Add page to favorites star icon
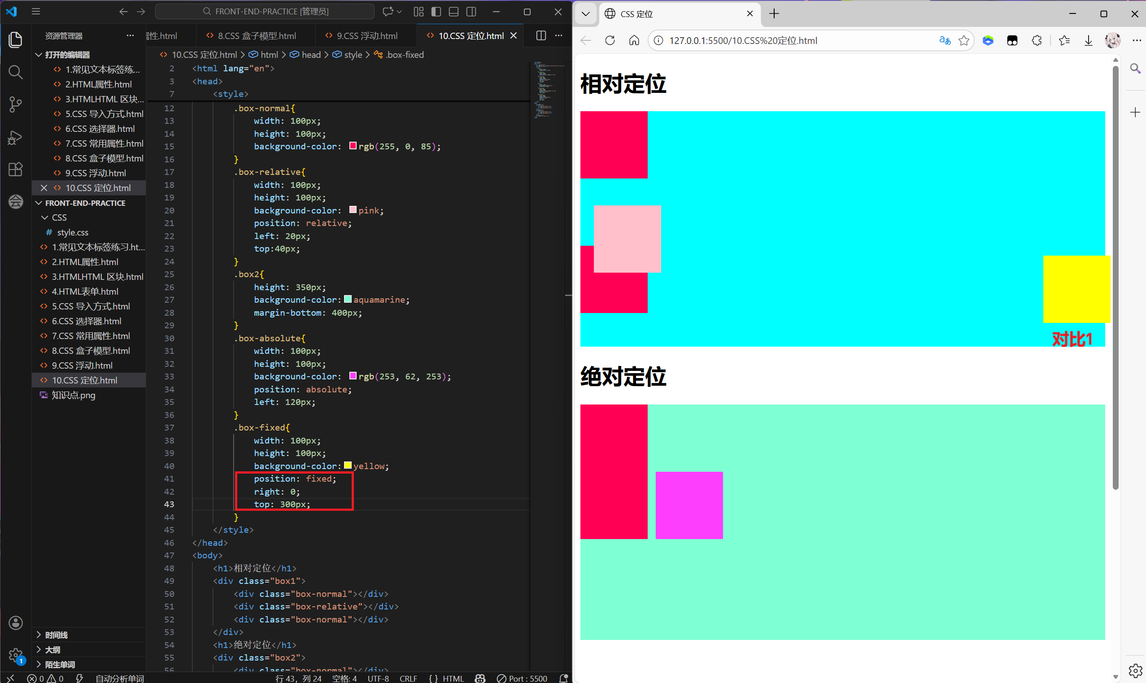Viewport: 1146px width, 683px height. [x=964, y=40]
